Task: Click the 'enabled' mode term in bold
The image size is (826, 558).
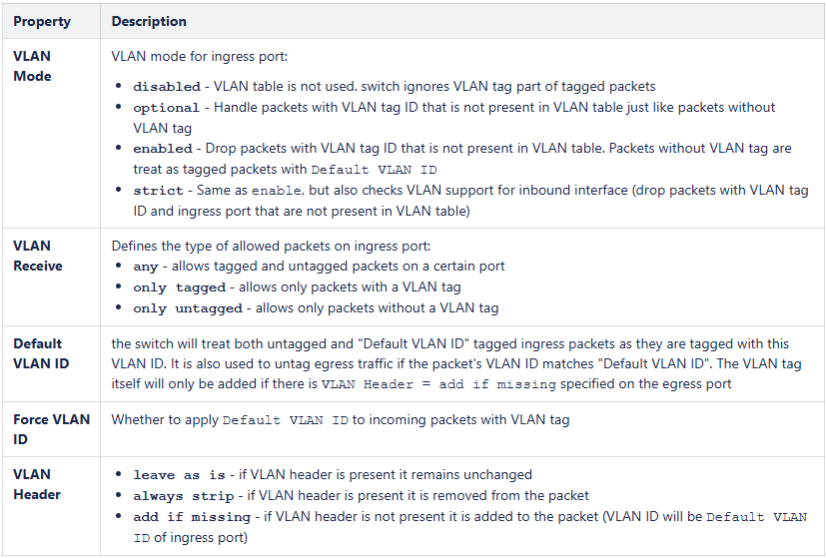Action: (x=162, y=149)
